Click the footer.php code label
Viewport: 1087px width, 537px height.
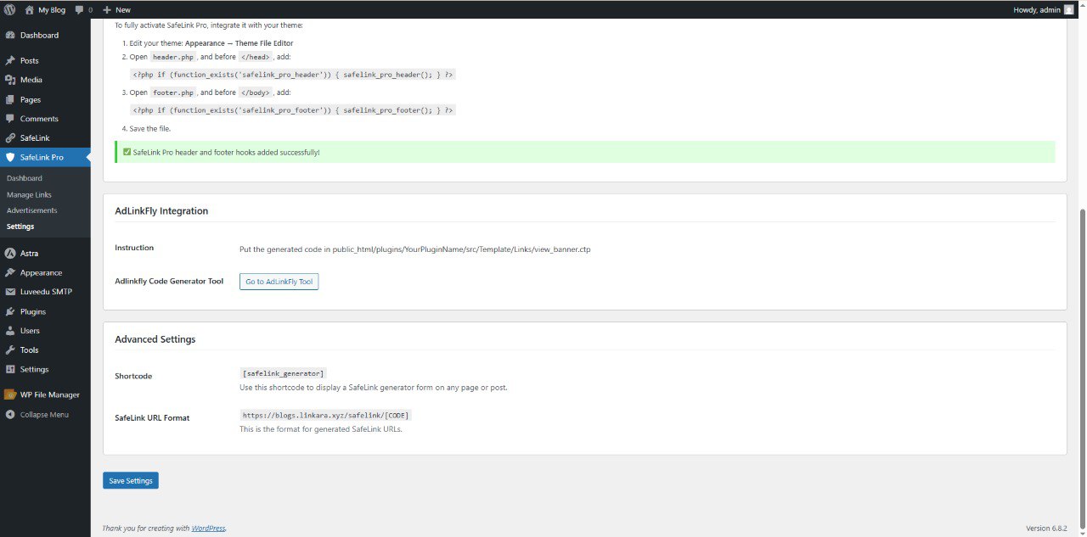(174, 92)
